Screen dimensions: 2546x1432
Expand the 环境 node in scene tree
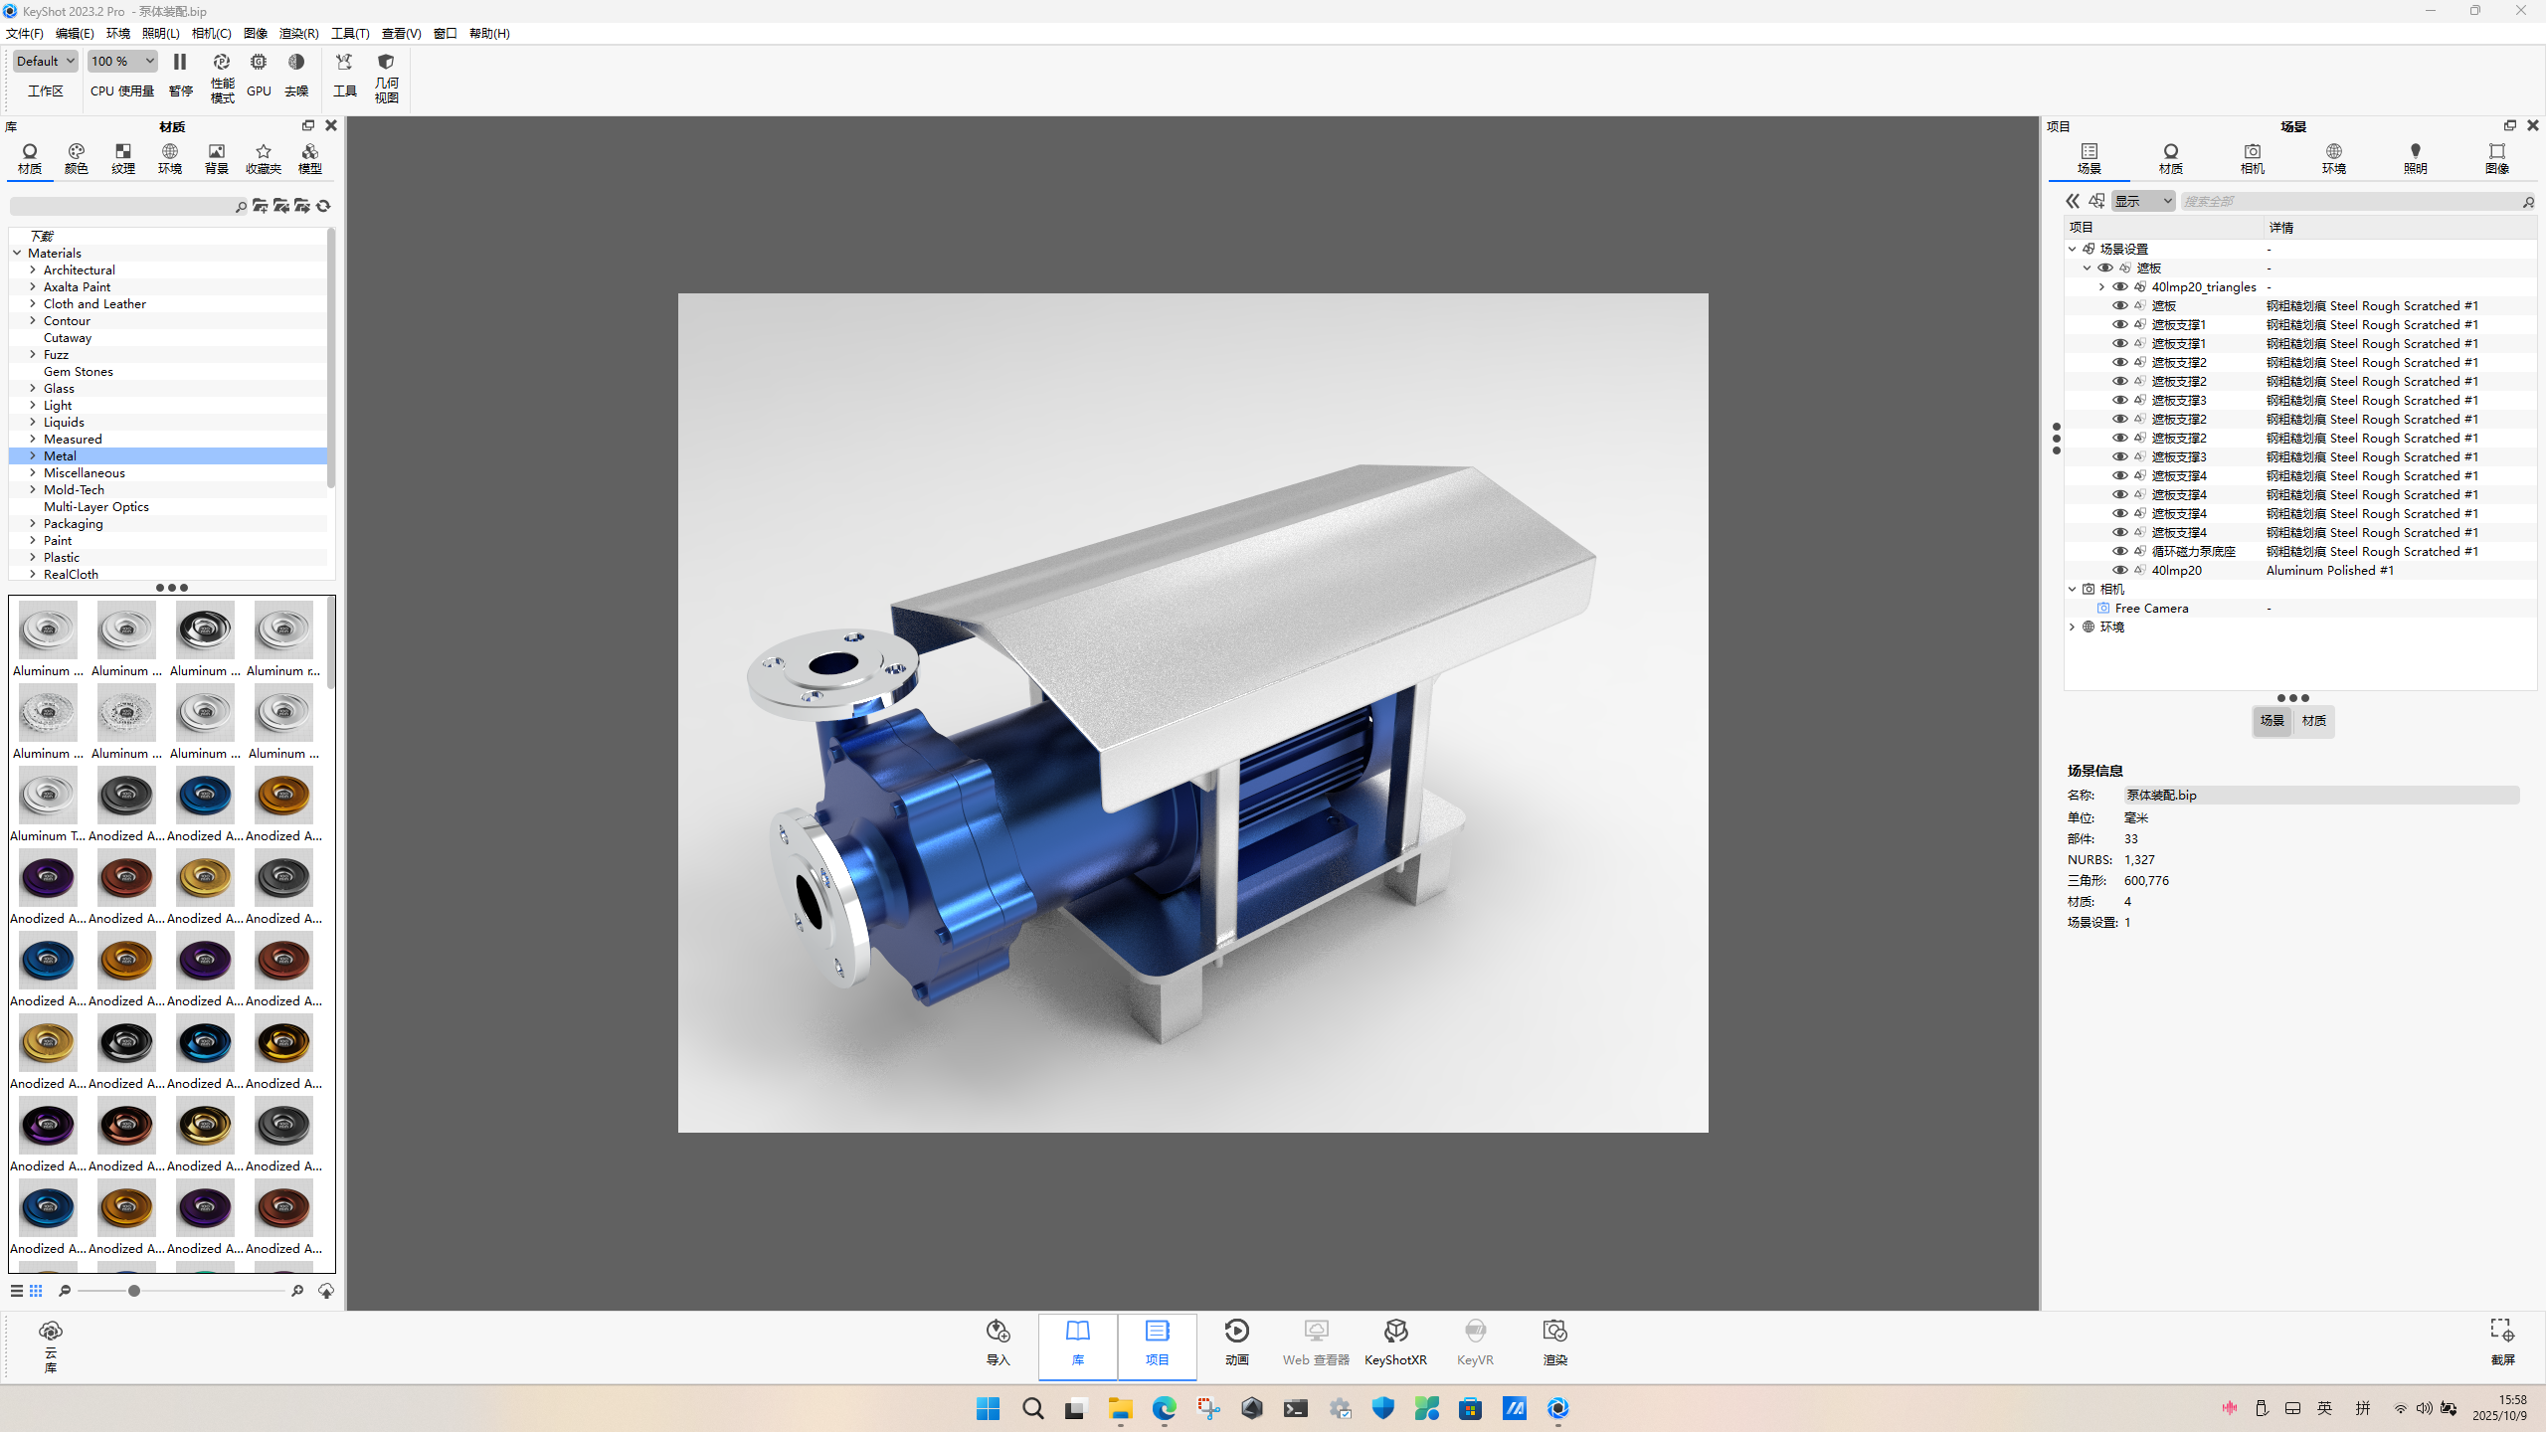tap(2073, 626)
